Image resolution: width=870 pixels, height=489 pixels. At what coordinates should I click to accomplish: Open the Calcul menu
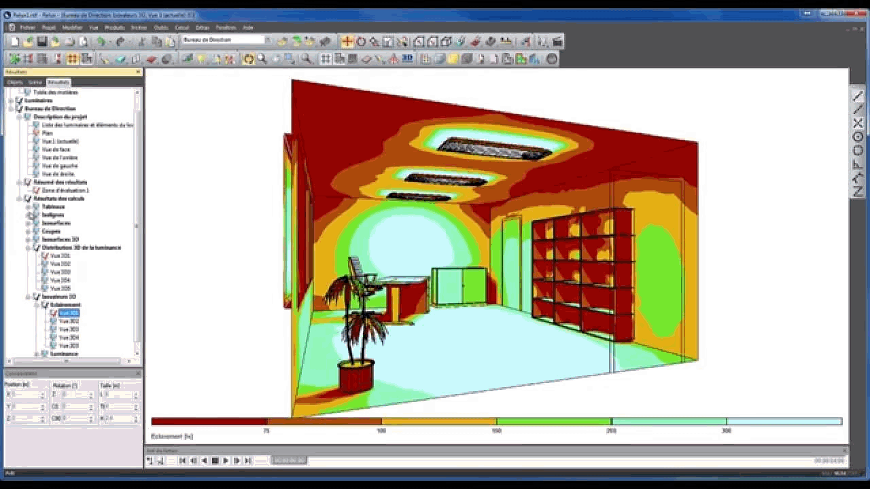181,27
